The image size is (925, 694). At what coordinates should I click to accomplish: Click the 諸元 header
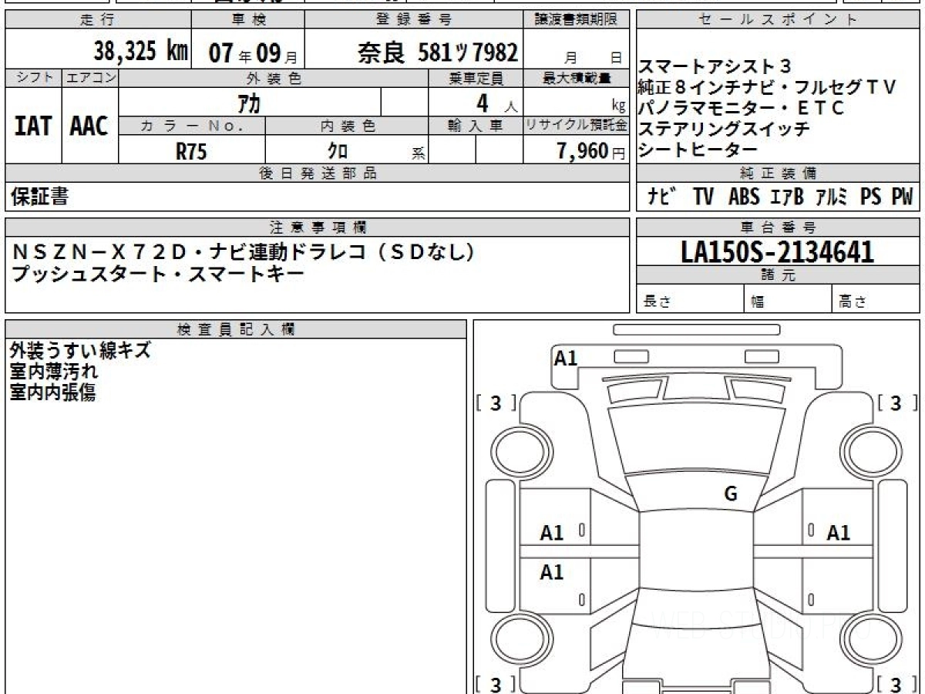pyautogui.click(x=777, y=275)
